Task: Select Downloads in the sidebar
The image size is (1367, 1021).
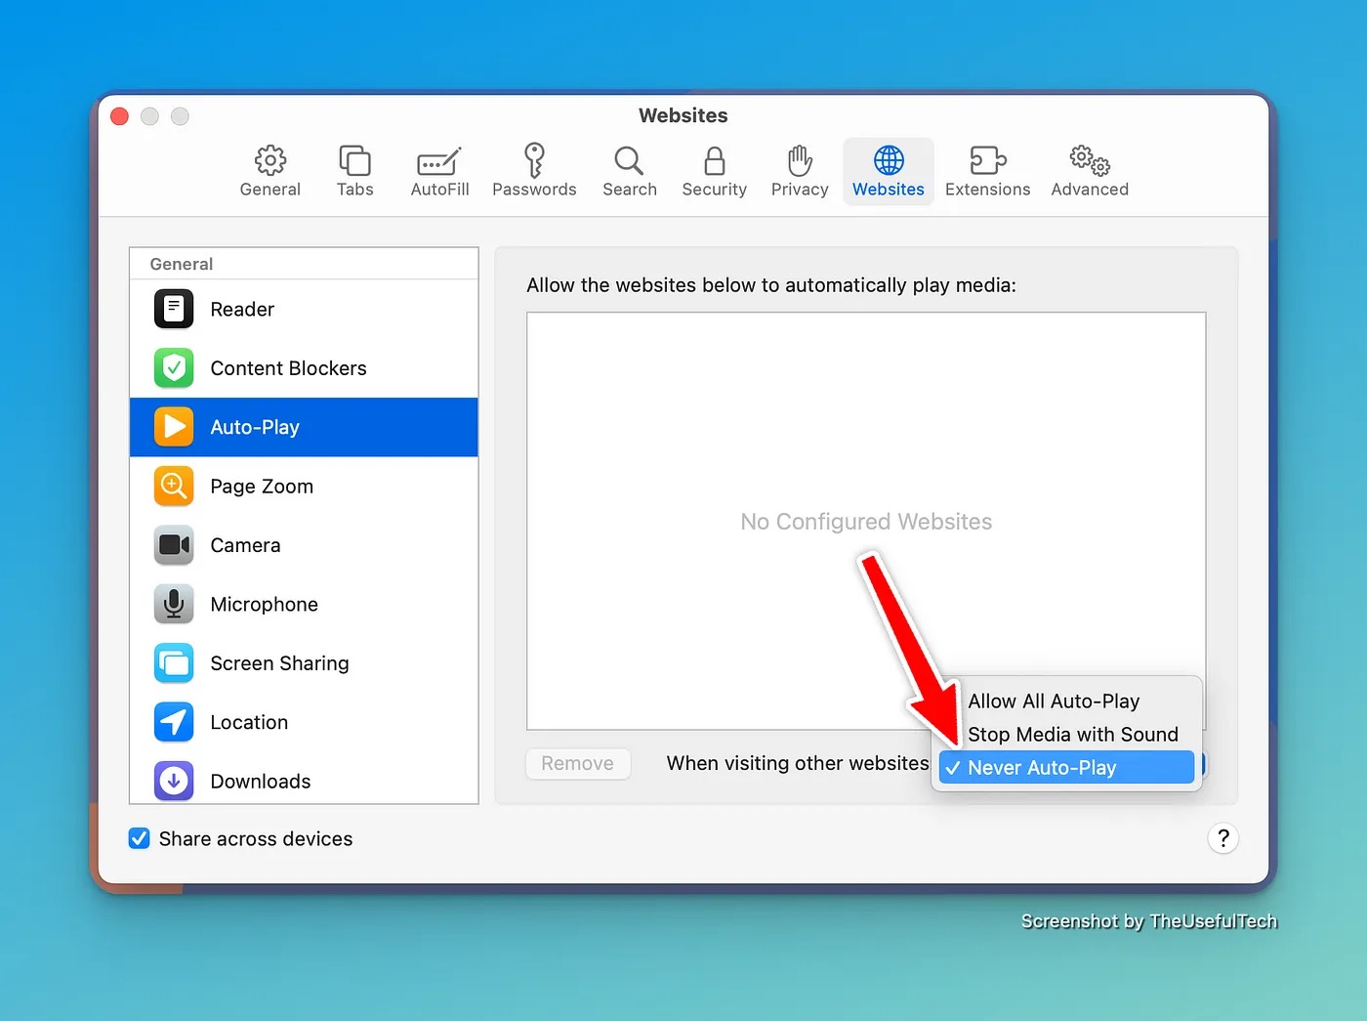Action: (x=304, y=782)
